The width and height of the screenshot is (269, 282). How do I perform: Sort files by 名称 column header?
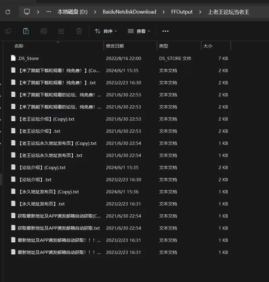19,46
